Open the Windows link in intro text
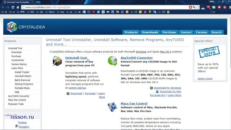 (141, 52)
